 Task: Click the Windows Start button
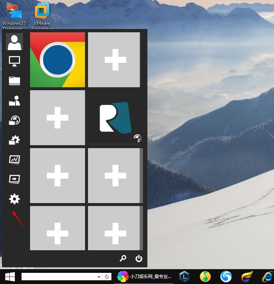point(10,277)
